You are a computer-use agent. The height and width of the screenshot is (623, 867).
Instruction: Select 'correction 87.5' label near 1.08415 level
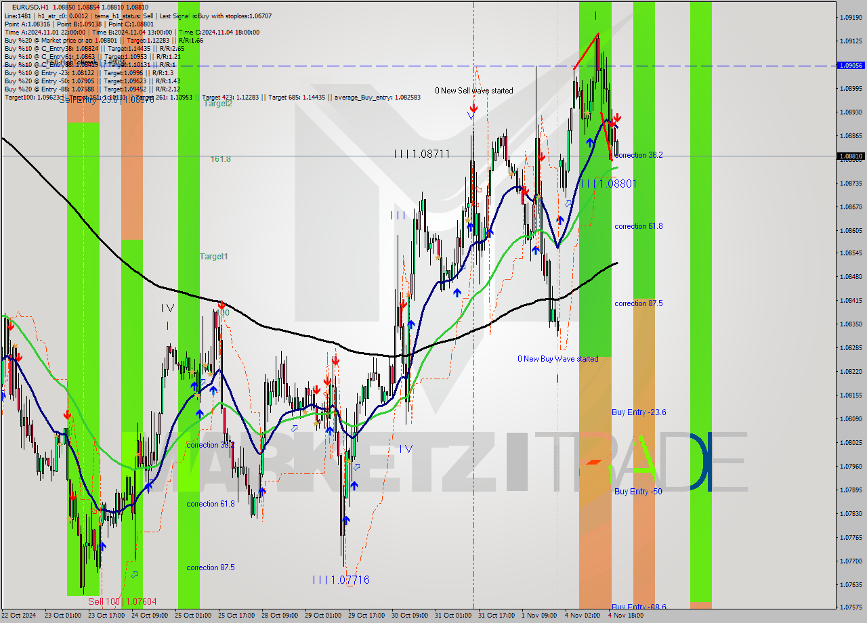coord(639,303)
